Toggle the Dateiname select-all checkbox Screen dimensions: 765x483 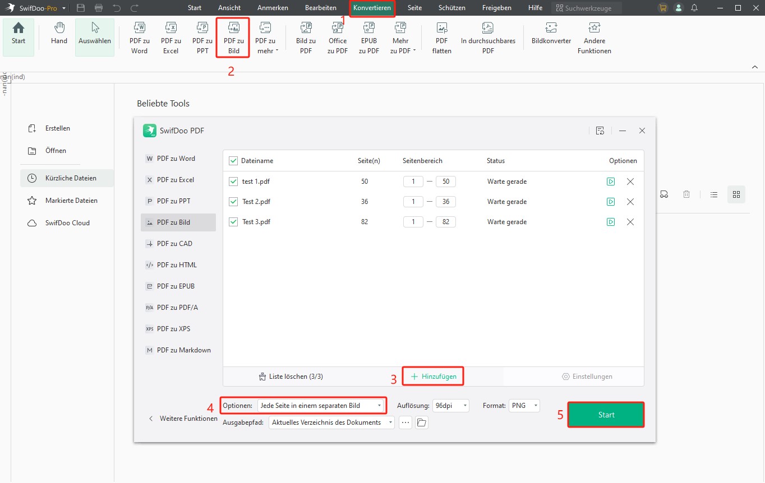(233, 161)
